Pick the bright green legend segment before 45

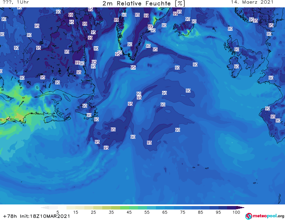[124, 208]
